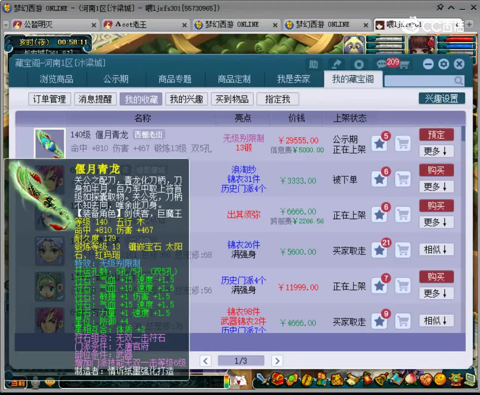Click 购买 on the ¥11999.00 row
Image resolution: width=480 pixels, height=395 pixels.
tap(436, 277)
